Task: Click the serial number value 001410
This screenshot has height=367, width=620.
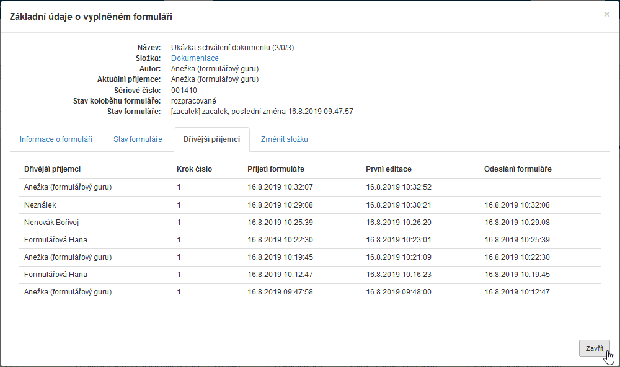Action: click(x=184, y=91)
